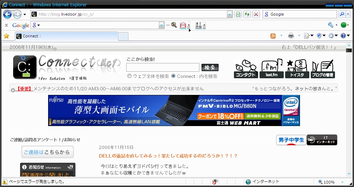Click the 'for Rakuten' link
354x187 pixels.
[52, 79]
